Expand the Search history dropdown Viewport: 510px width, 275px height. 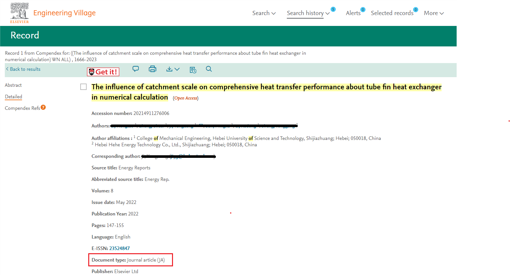tap(308, 13)
